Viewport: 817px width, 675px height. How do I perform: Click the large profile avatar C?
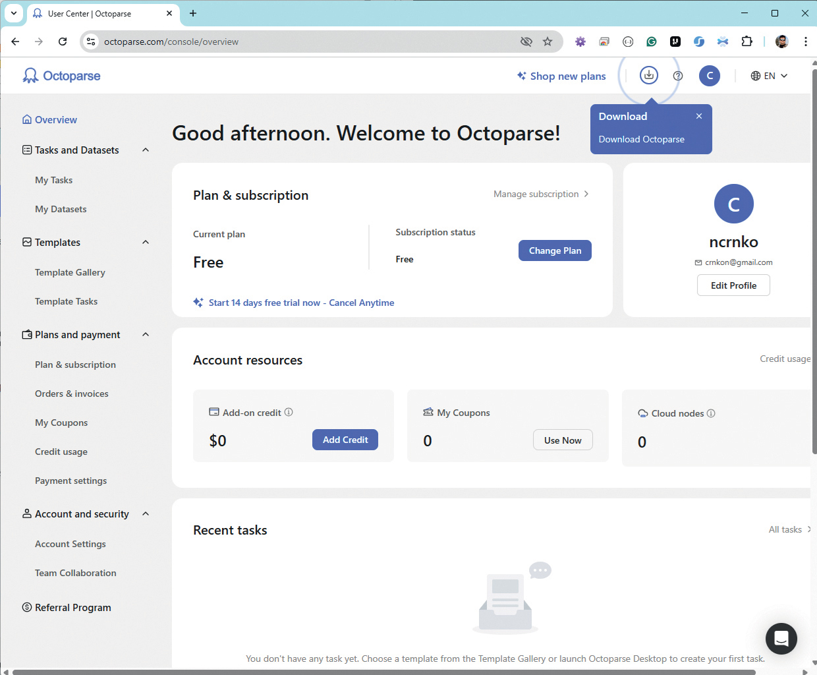click(734, 204)
